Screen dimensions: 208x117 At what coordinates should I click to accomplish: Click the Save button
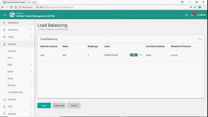[x=44, y=105]
